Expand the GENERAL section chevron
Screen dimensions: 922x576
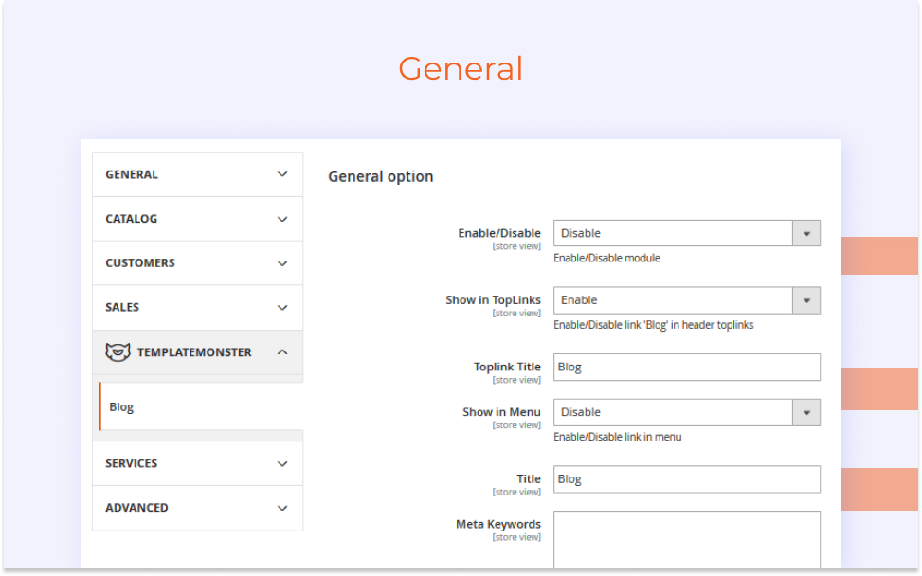(282, 174)
